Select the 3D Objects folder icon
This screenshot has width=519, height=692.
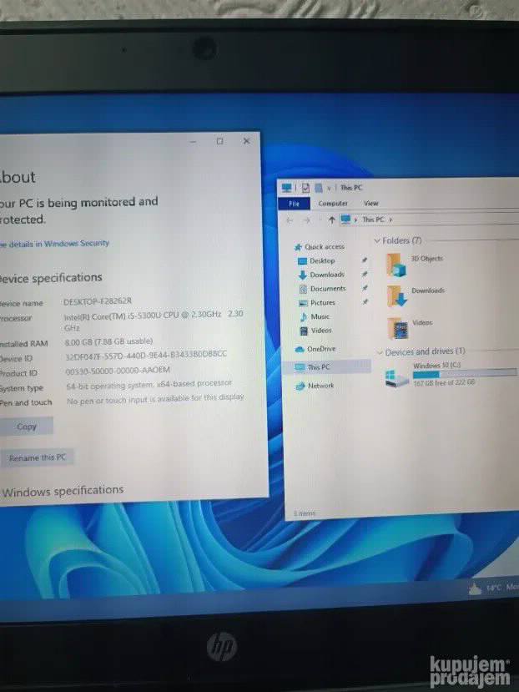click(x=396, y=265)
